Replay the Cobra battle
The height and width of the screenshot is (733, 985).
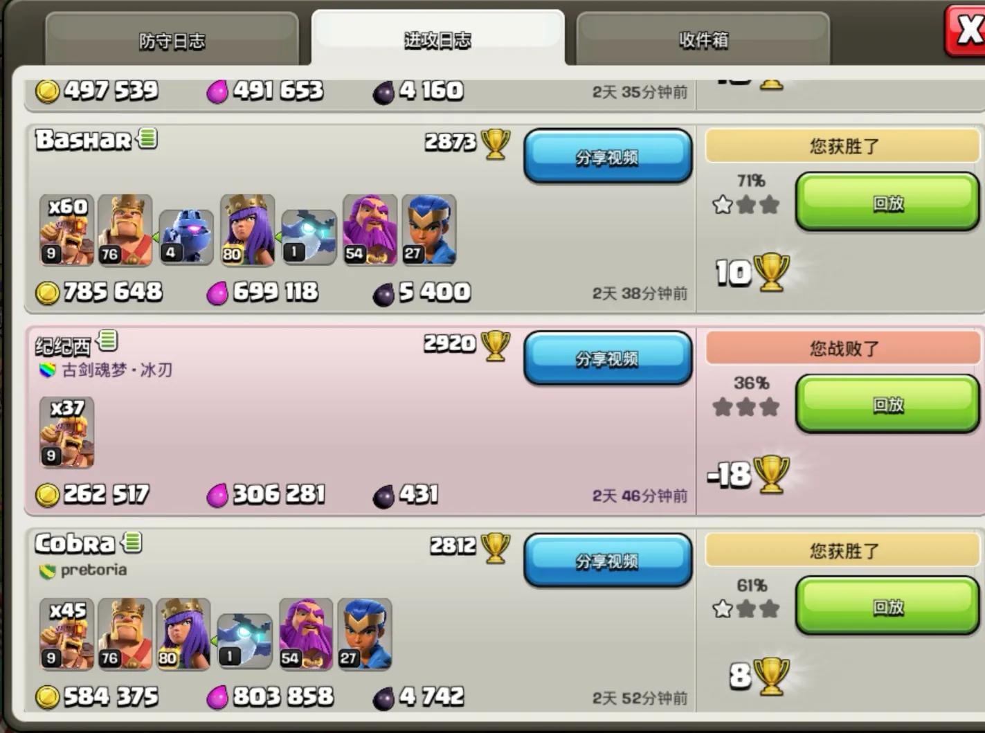coord(887,607)
